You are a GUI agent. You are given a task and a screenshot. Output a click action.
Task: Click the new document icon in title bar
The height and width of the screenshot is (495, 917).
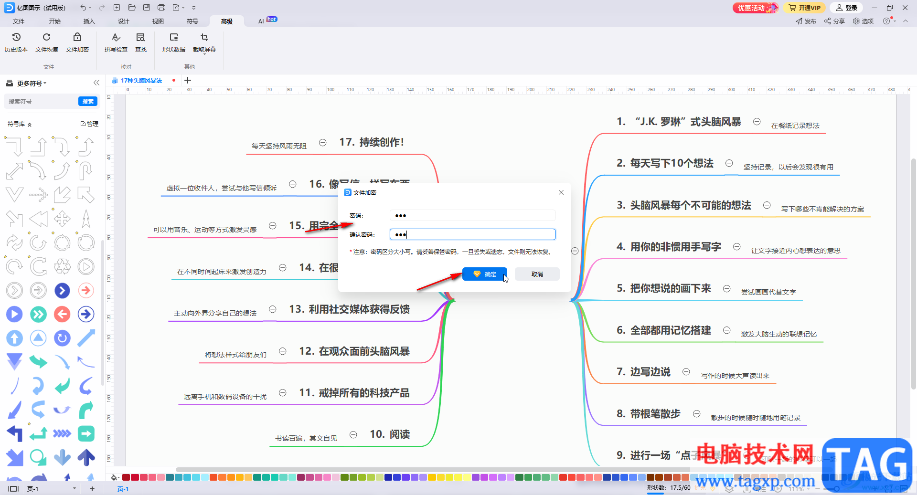[x=117, y=8]
